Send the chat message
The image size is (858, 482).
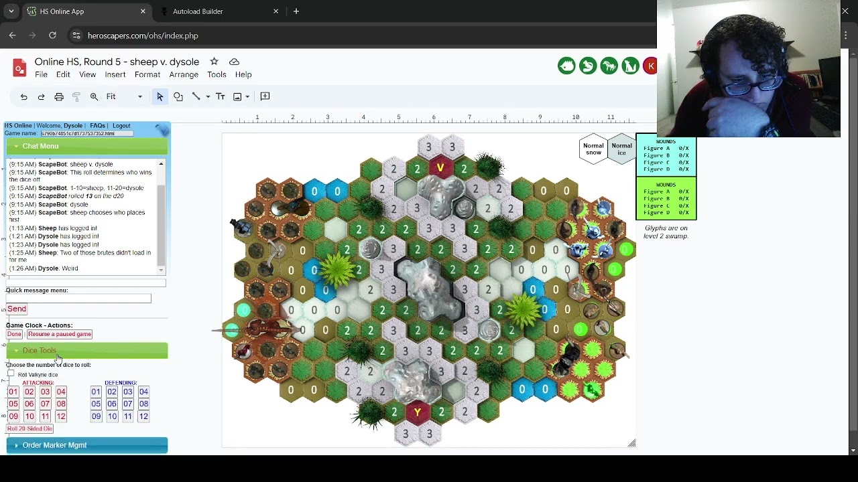coord(17,309)
